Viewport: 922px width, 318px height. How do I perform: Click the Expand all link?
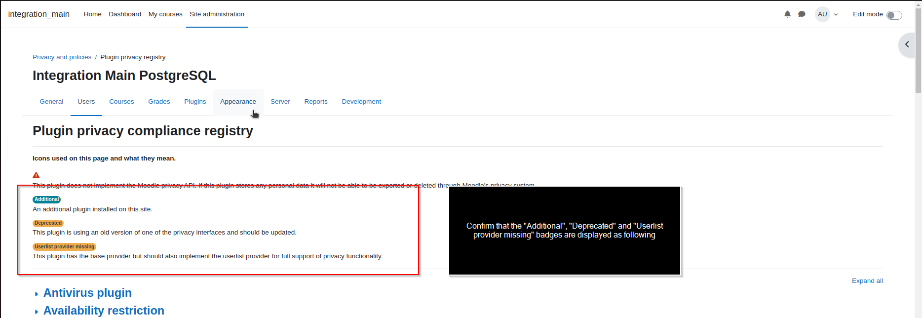(x=867, y=281)
